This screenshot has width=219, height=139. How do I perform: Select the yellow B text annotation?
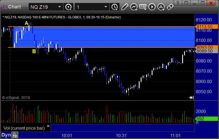[x=34, y=51]
